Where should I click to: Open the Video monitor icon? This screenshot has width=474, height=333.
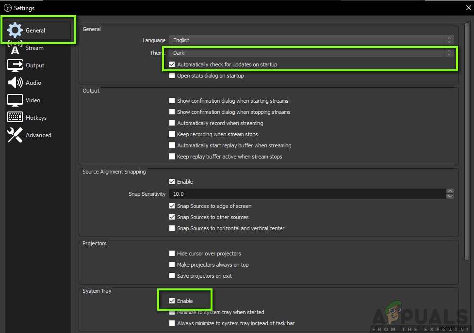coord(15,100)
